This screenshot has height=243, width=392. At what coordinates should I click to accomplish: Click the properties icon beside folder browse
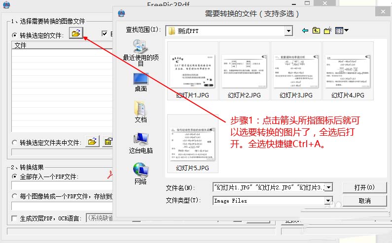[x=108, y=142]
